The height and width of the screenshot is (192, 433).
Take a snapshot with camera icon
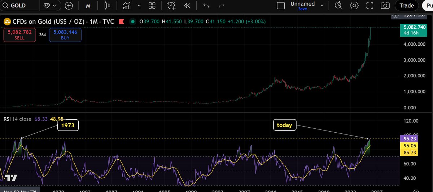point(385,5)
